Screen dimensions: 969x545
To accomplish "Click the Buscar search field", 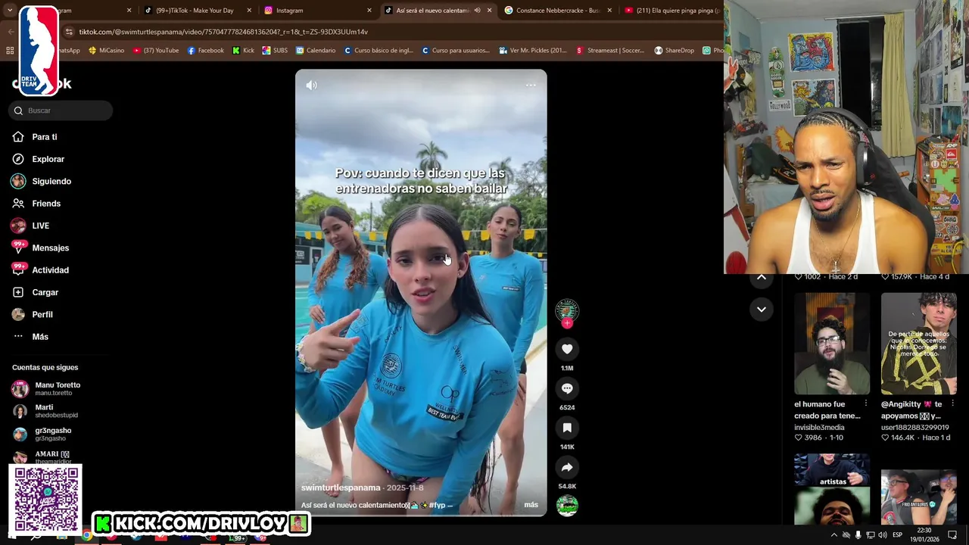I will click(61, 111).
